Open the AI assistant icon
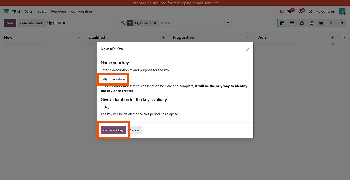350x180 pixels. point(281,11)
